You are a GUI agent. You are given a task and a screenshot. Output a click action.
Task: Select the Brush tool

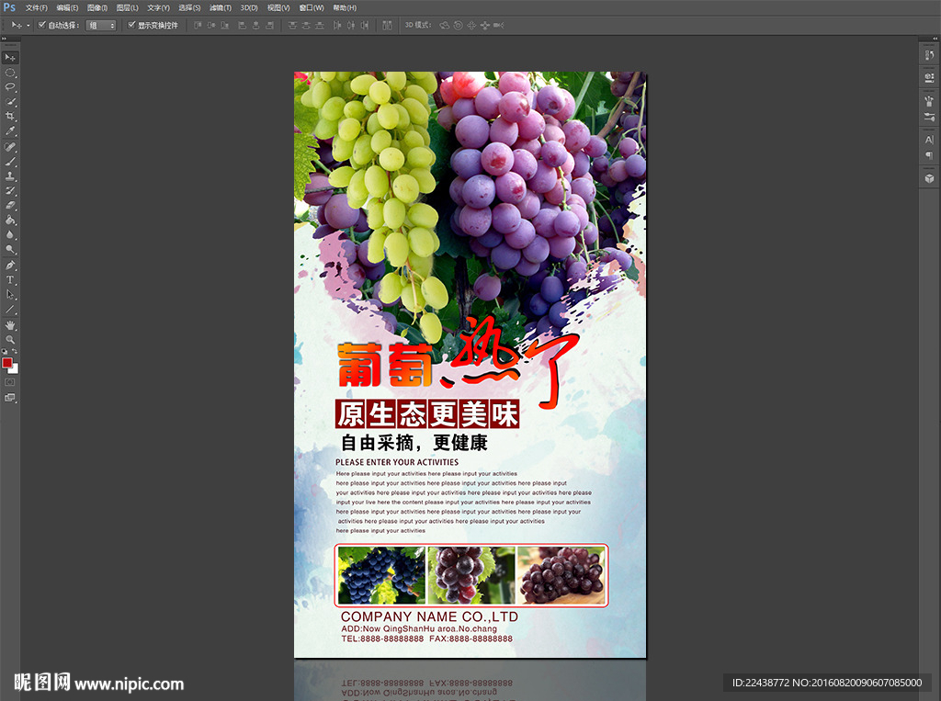[x=10, y=162]
